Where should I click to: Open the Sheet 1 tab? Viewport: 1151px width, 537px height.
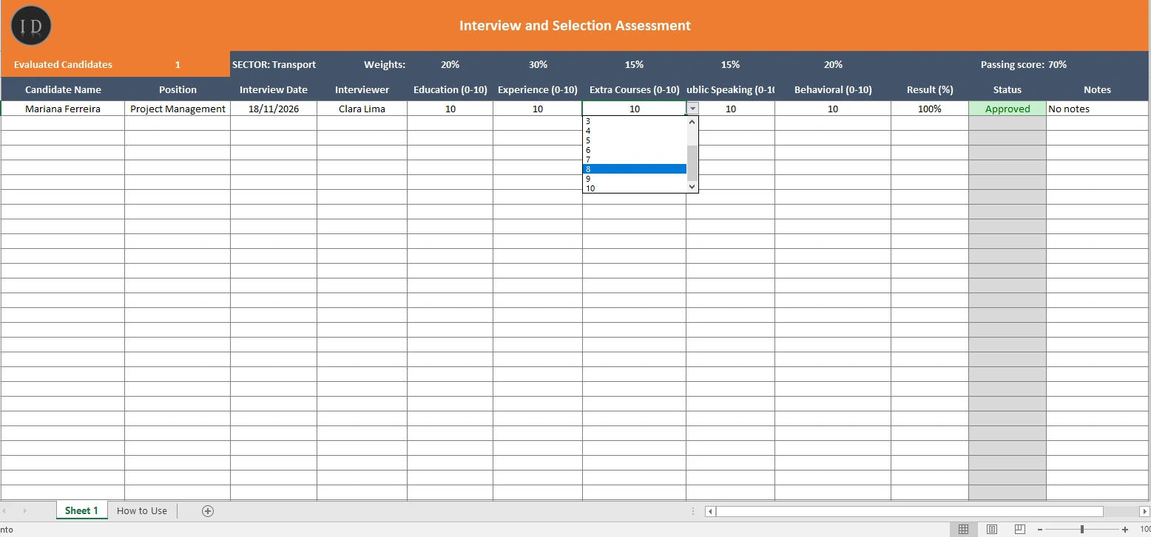[x=81, y=510]
